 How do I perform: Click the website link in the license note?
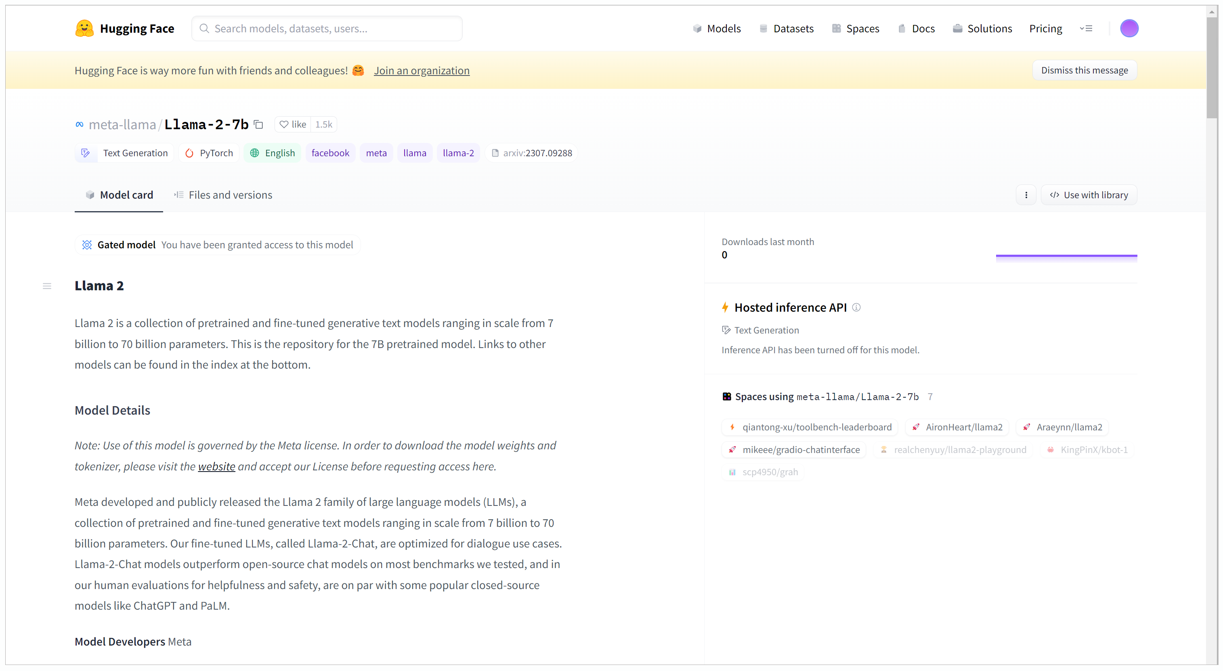216,466
